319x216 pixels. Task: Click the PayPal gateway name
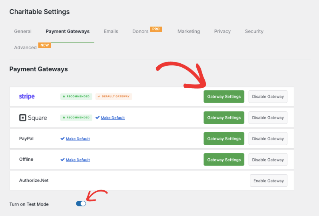coord(26,139)
